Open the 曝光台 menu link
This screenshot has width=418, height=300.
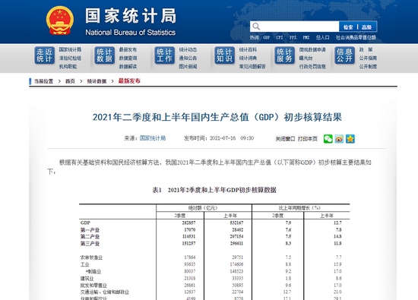306,58
